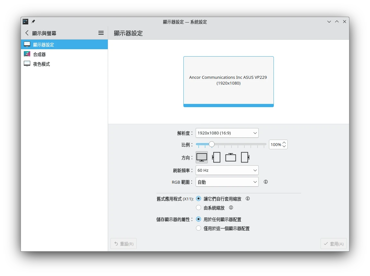Select 讓它們自行套用縮放 radio option
Viewport: 370px width, 276px height.
click(x=199, y=199)
